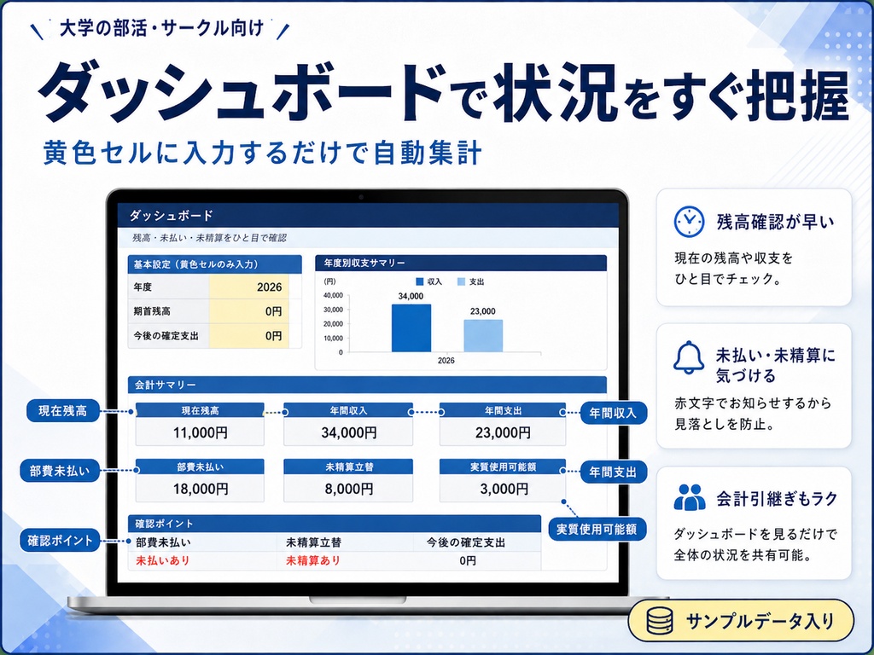874x655 pixels.
Task: Click the 未払い・未精算に気づける card heading
Action: (775, 365)
